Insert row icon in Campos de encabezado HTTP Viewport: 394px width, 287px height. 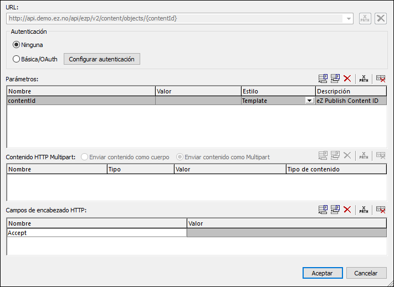(335, 210)
